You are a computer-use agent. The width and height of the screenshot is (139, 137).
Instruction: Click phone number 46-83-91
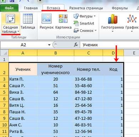click(88, 125)
